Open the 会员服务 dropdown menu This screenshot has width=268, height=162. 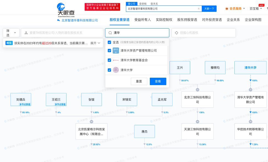click(235, 9)
